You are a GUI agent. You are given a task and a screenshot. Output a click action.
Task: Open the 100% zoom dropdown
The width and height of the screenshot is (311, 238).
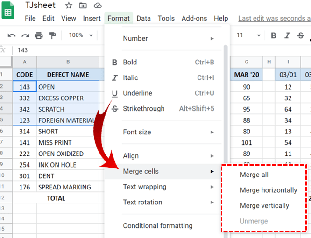(x=80, y=35)
